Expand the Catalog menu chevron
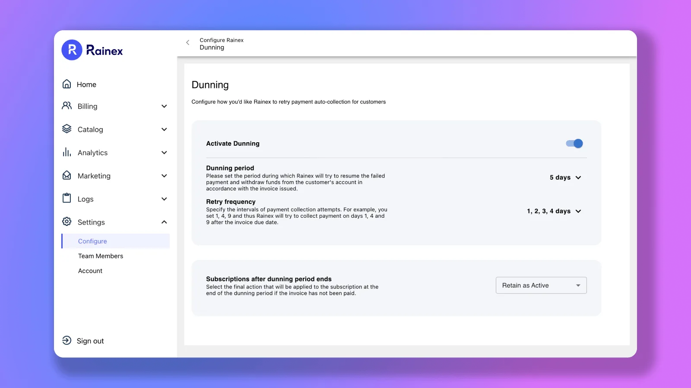The width and height of the screenshot is (691, 388). coord(164,129)
